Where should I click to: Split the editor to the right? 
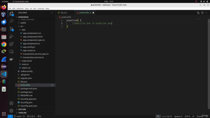(x=202, y=13)
